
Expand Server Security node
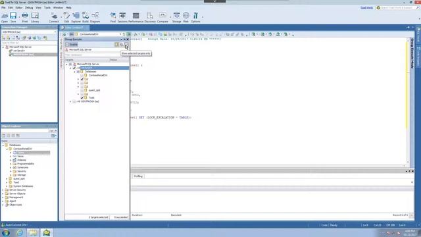(x=3, y=190)
